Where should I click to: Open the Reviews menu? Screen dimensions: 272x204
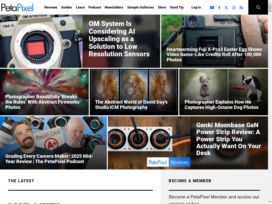pyautogui.click(x=51, y=7)
